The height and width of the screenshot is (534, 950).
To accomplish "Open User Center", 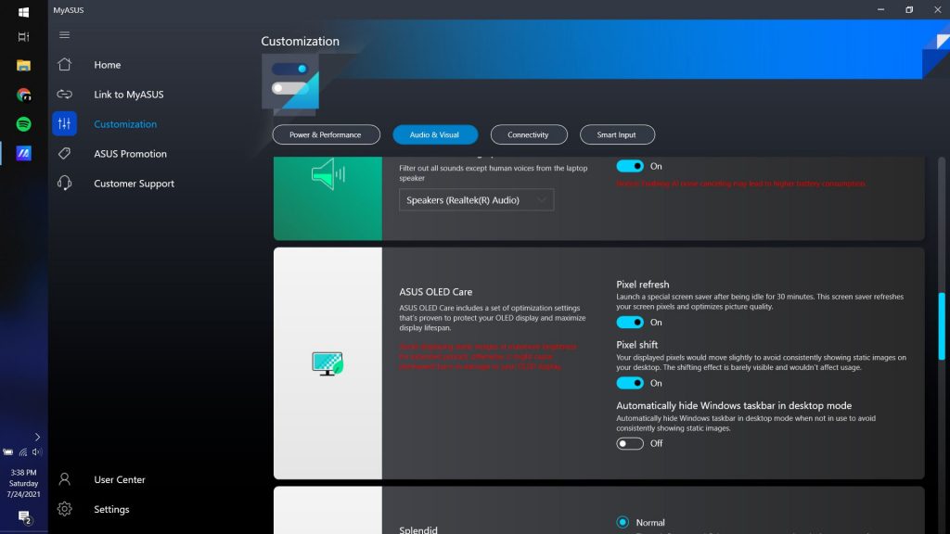I will point(120,479).
